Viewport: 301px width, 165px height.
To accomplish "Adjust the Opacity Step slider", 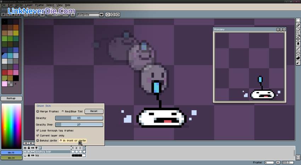I will 79,124.
